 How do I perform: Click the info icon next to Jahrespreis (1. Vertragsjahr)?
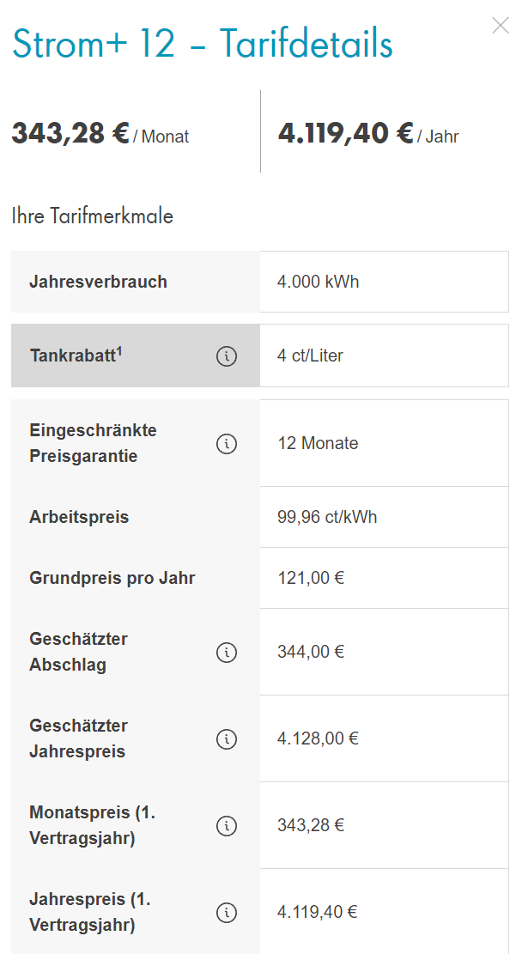point(227,913)
